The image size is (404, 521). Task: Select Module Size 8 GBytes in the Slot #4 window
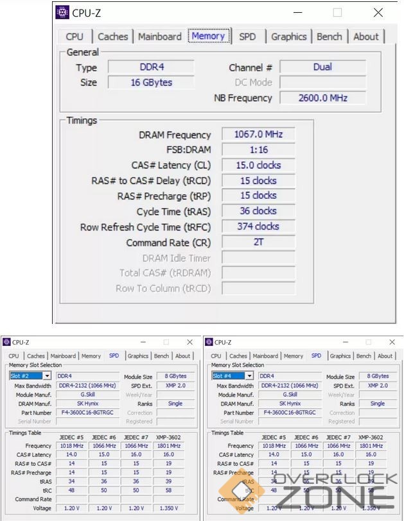378,376
